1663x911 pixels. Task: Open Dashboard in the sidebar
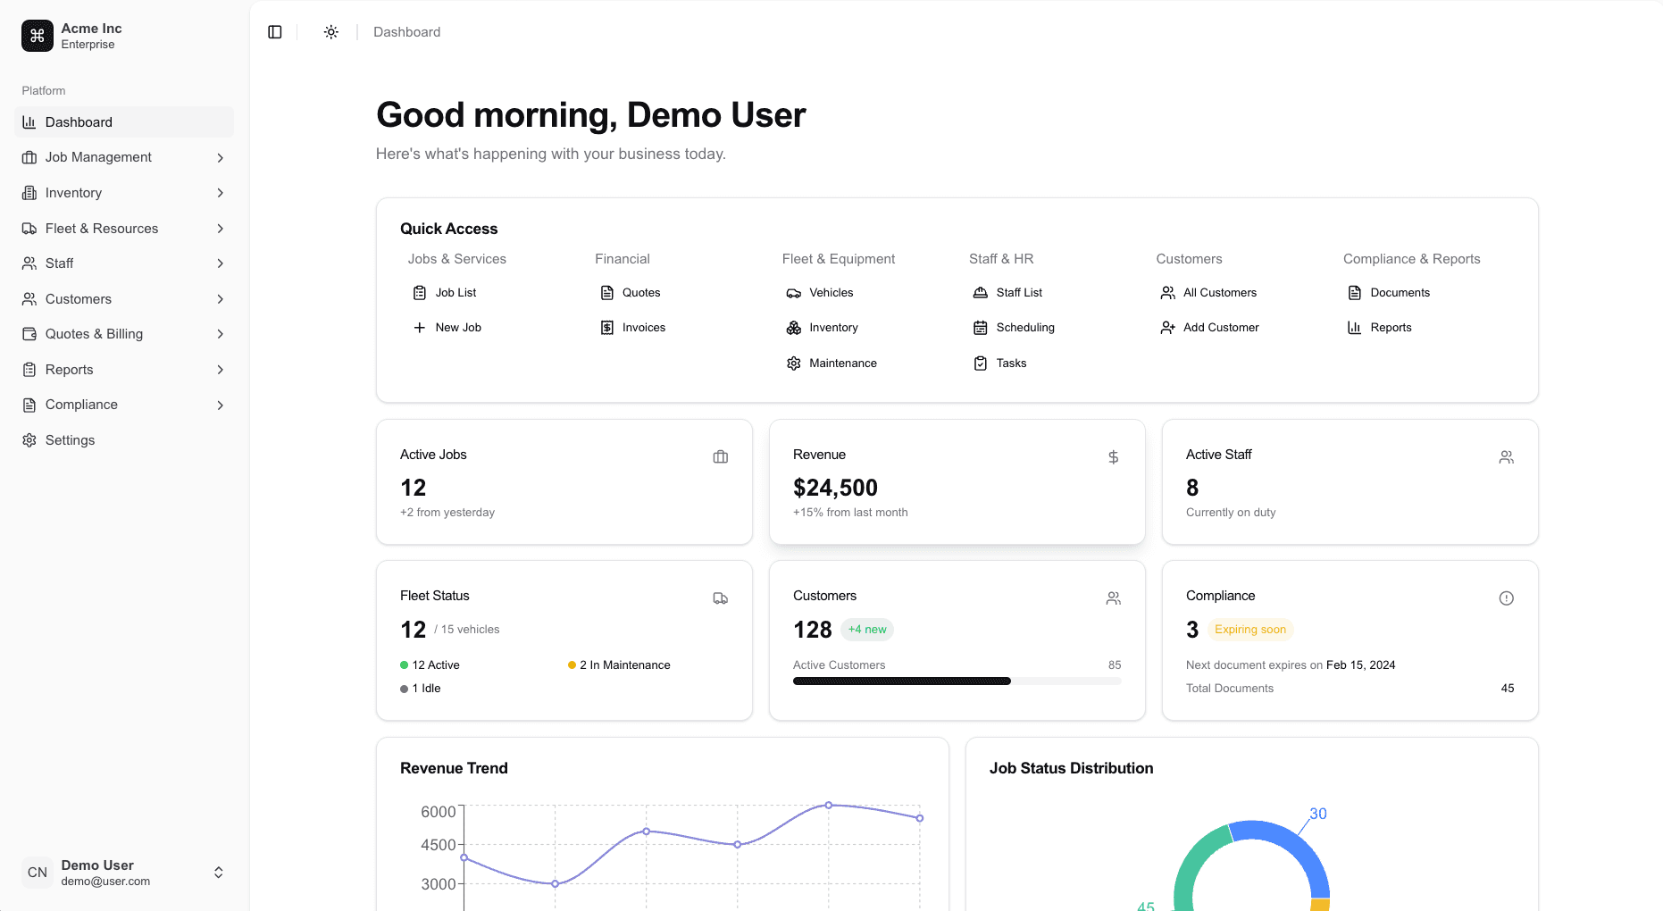[x=124, y=122]
